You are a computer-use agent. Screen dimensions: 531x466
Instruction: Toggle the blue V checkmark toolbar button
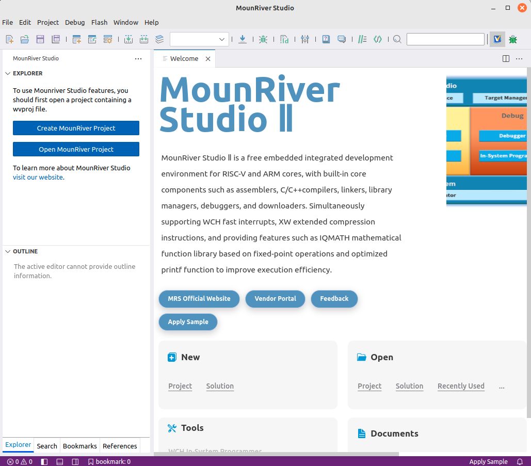click(x=497, y=39)
